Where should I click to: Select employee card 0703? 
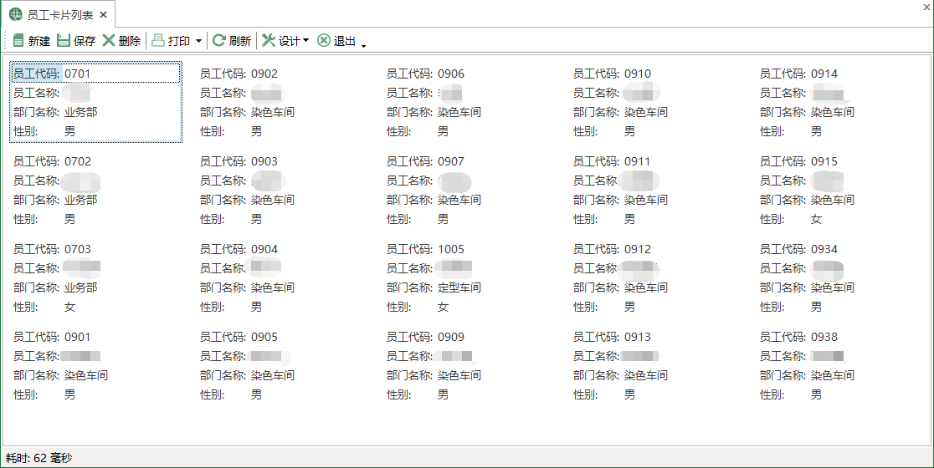pos(96,277)
